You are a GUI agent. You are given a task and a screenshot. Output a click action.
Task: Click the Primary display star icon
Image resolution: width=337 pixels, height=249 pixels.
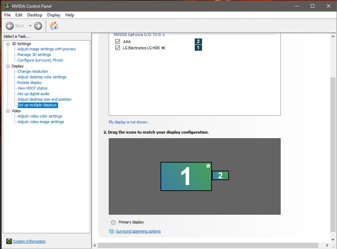point(113,222)
